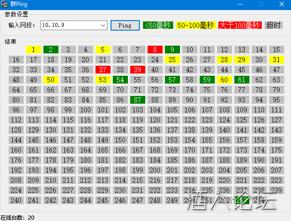This screenshot has width=291, height=221.
Task: Click the gray 超时 legend label
Action: point(273,26)
